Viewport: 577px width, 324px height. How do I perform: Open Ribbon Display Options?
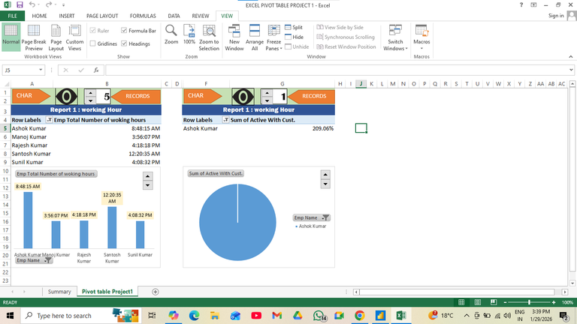pos(533,4)
